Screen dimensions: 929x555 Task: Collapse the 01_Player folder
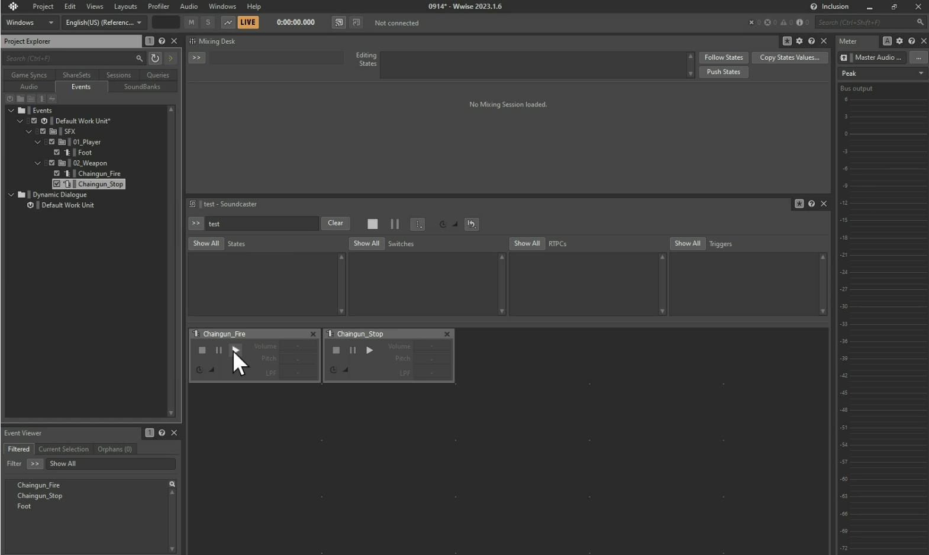(38, 142)
